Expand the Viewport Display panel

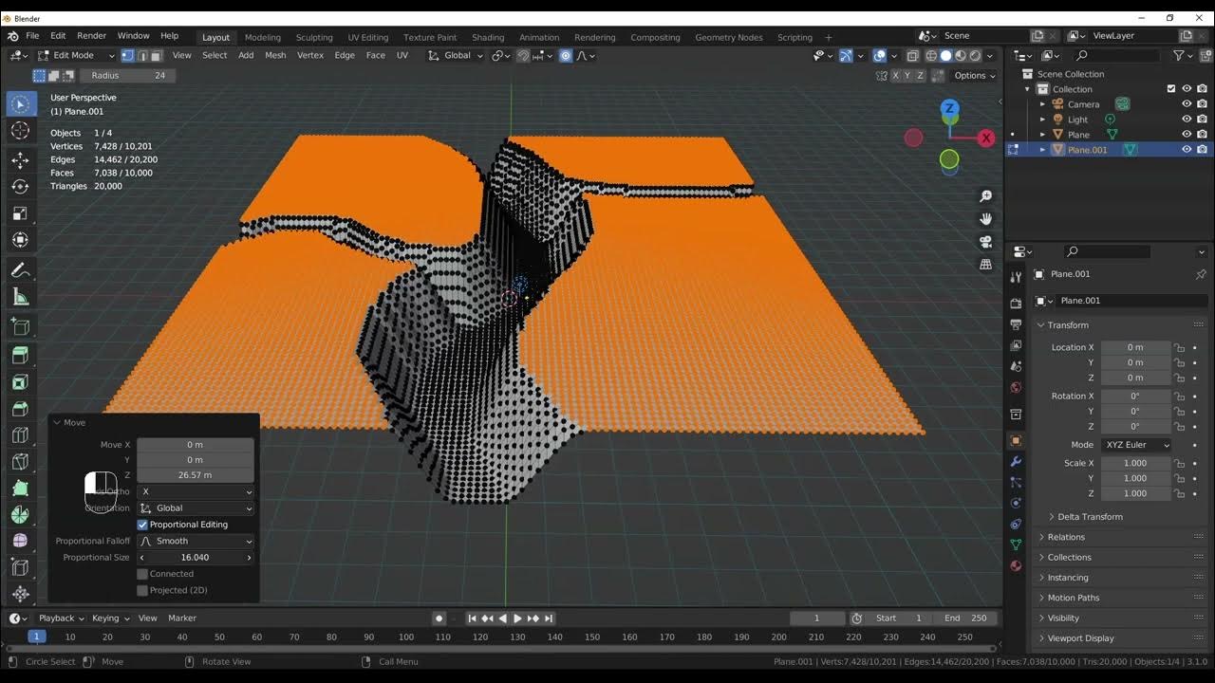click(x=1080, y=638)
